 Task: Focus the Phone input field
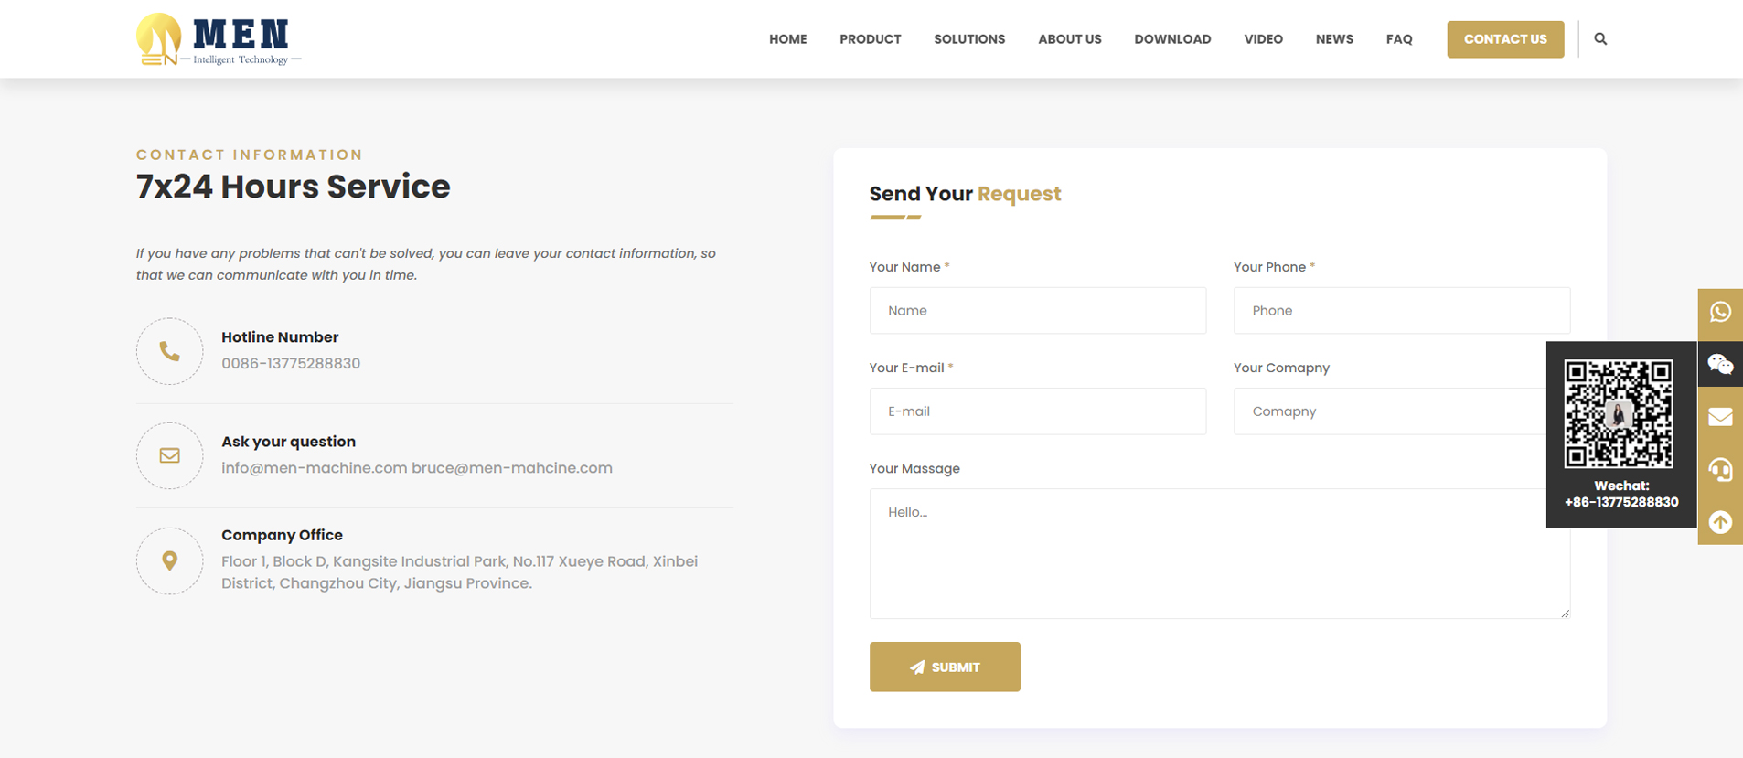click(x=1401, y=311)
